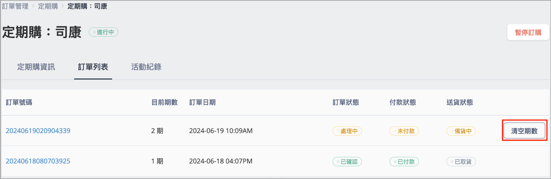Click the 已取貨 delivery status tag
This screenshot has height=179, width=551.
click(461, 161)
